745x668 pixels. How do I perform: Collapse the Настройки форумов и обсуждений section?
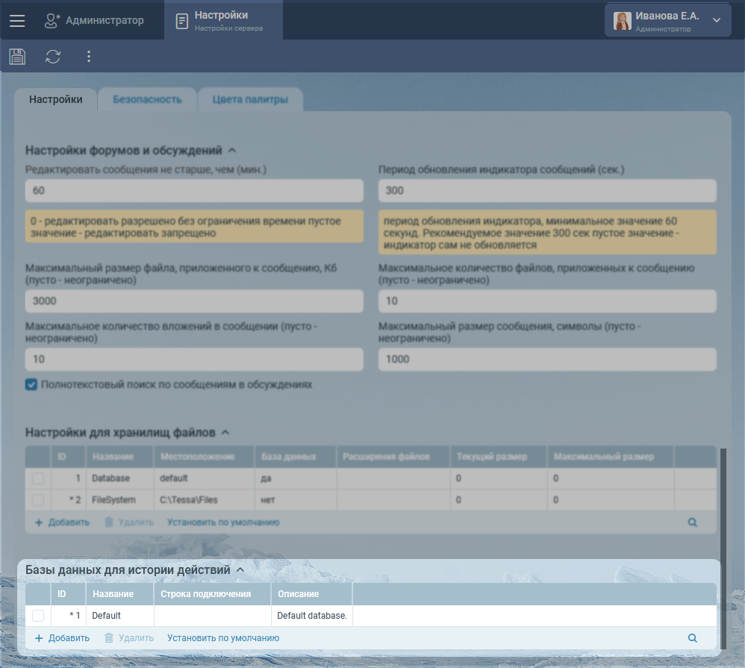(x=232, y=150)
